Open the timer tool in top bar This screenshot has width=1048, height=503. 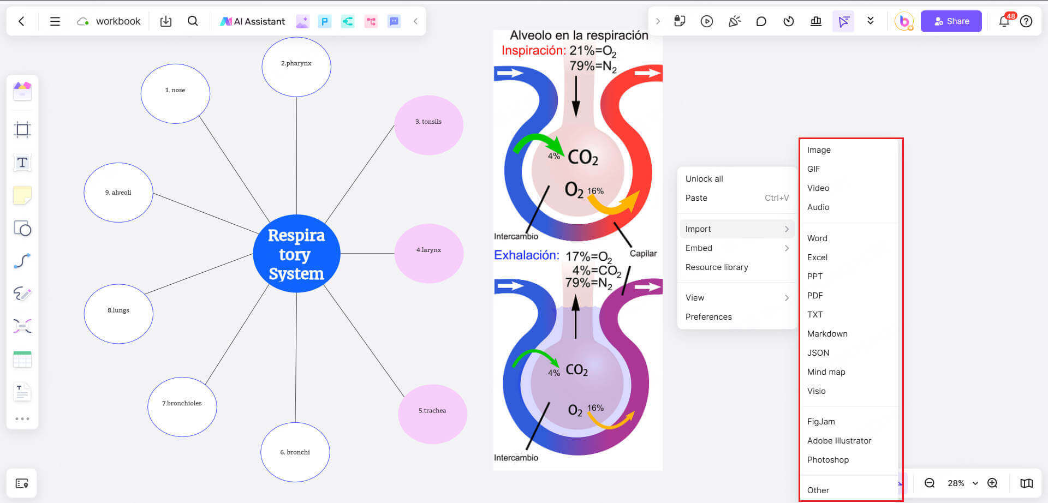789,21
